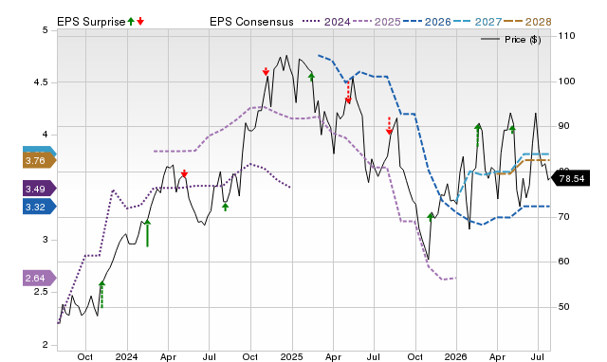The image size is (607, 362).
Task: Click the long green surprise arrow in February 2024
Action: pyautogui.click(x=147, y=233)
